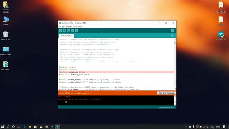Click the ENG language indicator
The image size is (229, 129).
coord(212,127)
